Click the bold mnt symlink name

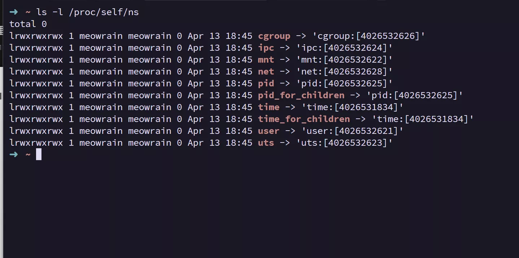point(266,60)
